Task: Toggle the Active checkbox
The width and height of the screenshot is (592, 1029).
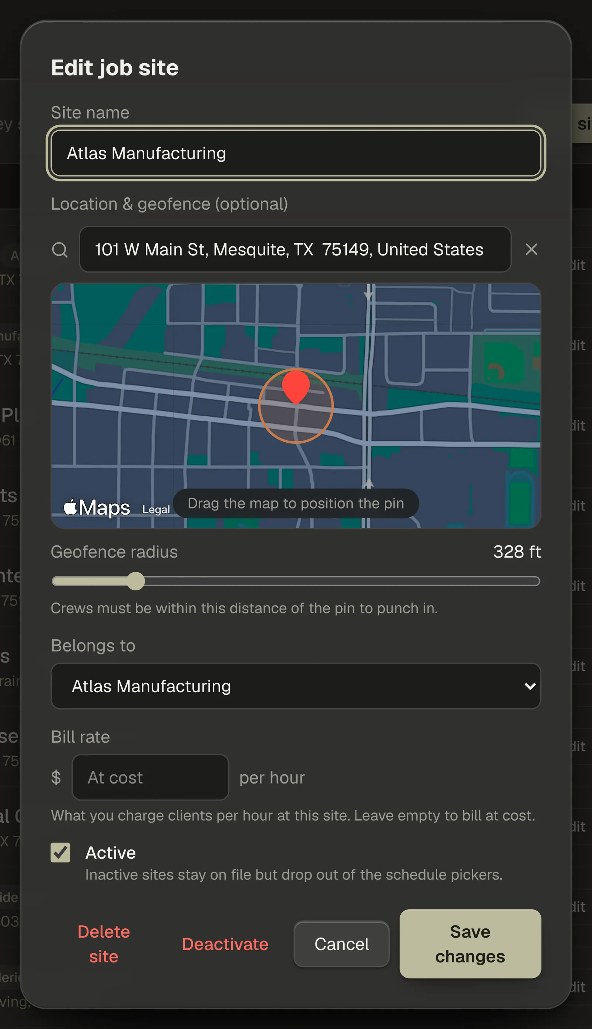Action: (61, 852)
